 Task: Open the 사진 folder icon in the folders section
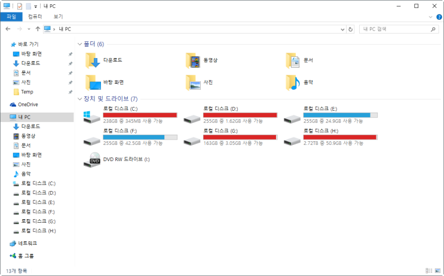pos(193,82)
